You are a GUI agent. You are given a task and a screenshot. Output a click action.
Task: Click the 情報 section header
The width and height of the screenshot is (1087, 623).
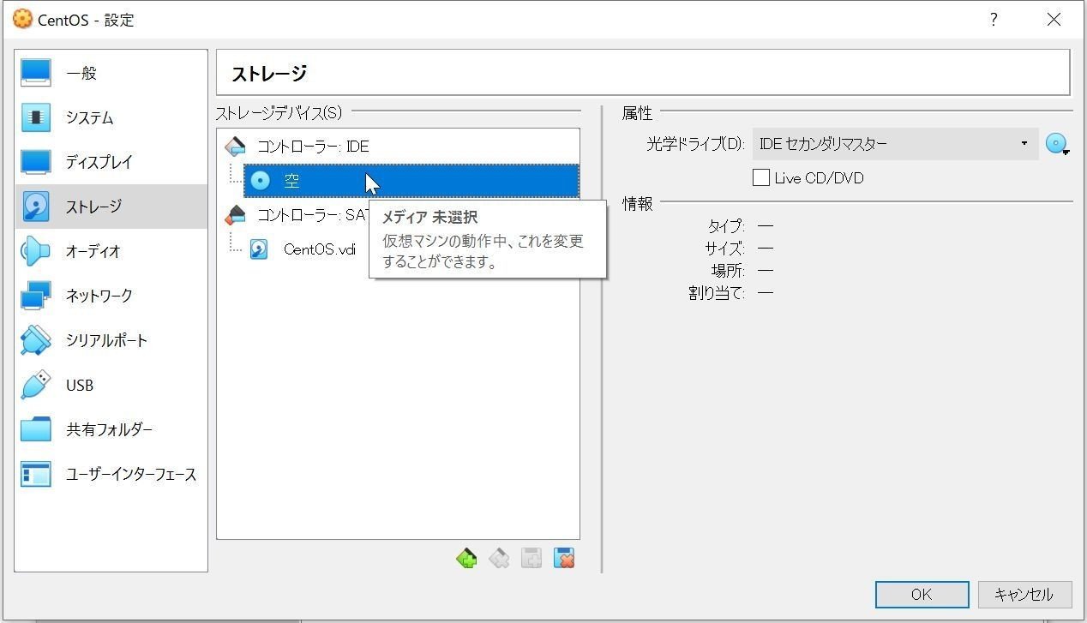pyautogui.click(x=637, y=203)
